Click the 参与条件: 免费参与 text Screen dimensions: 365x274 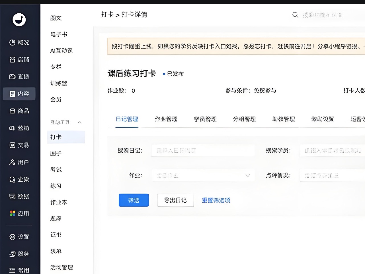pyautogui.click(x=251, y=91)
